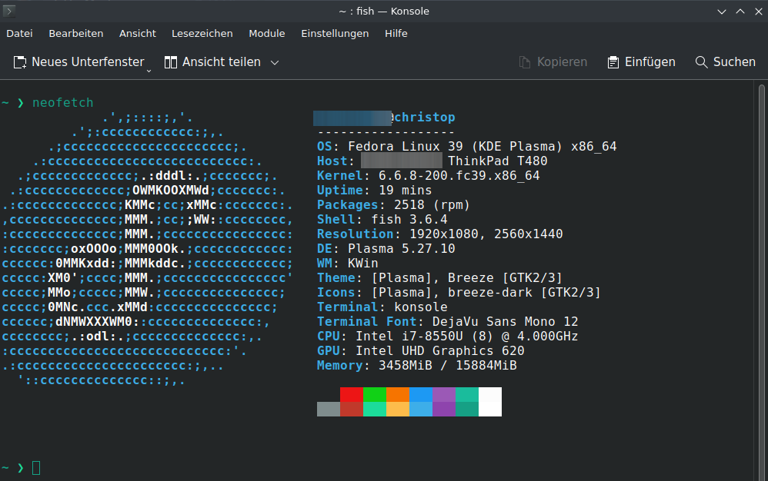Click the Suchen magnifier icon
Image resolution: width=768 pixels, height=481 pixels.
(x=701, y=62)
